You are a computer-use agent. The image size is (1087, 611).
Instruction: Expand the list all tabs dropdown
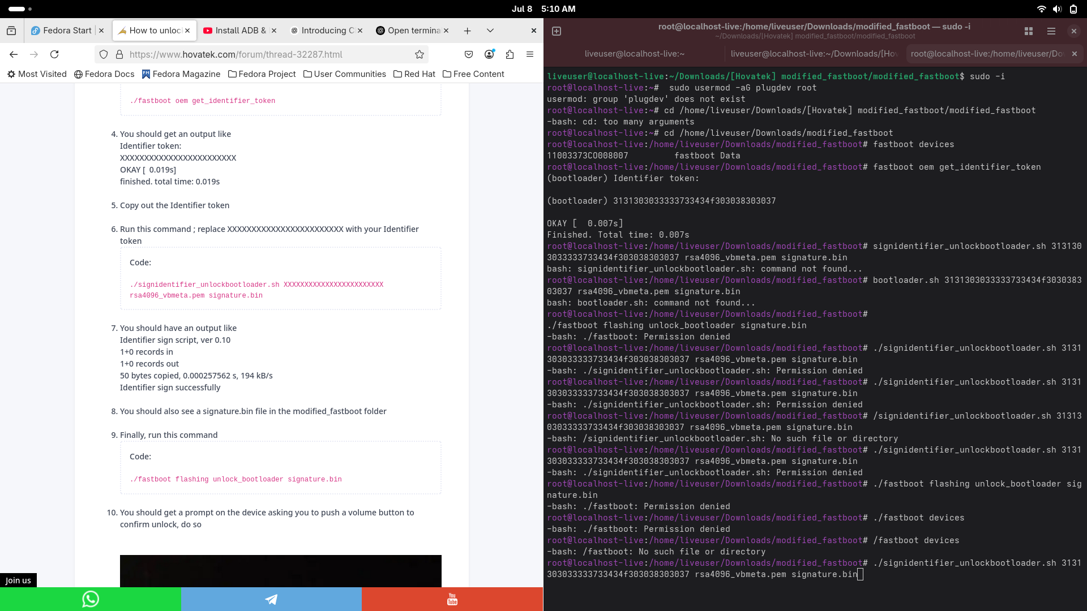point(490,31)
